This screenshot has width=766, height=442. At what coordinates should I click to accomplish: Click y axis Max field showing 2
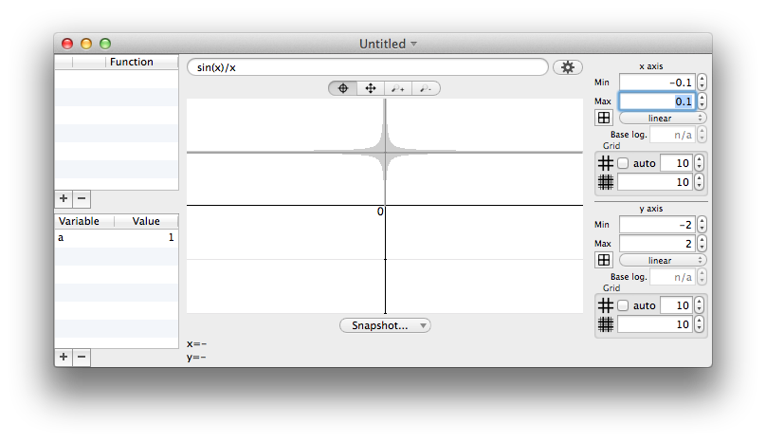coord(657,244)
